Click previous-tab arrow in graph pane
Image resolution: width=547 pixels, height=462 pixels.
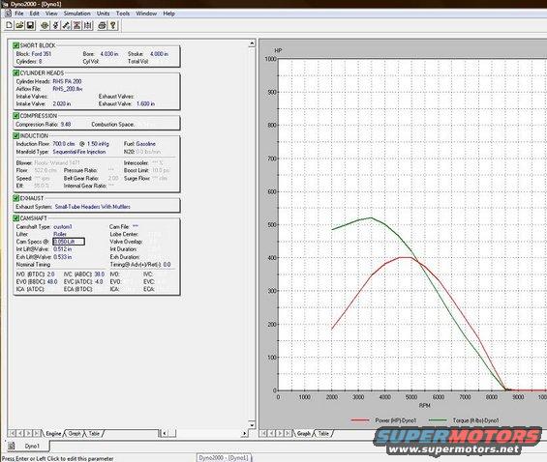point(272,433)
